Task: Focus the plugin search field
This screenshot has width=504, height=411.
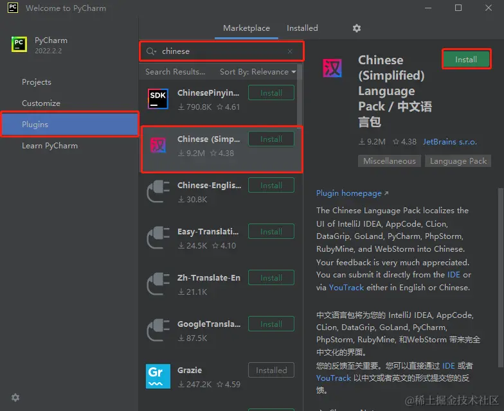Action: 221,51
